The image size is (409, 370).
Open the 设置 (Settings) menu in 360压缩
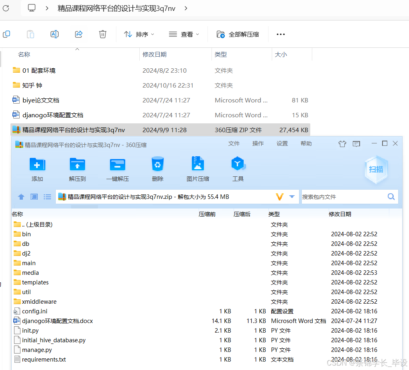point(282,143)
